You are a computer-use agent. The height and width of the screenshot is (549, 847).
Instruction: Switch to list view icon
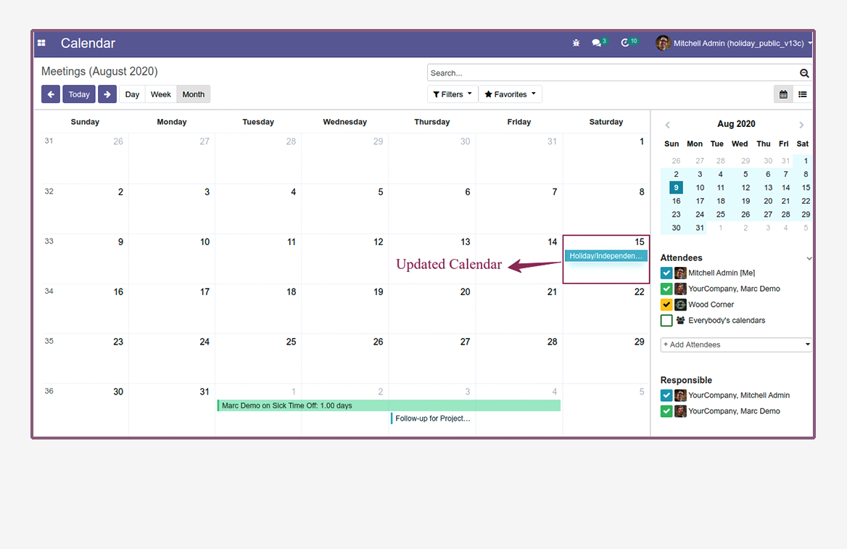click(803, 94)
